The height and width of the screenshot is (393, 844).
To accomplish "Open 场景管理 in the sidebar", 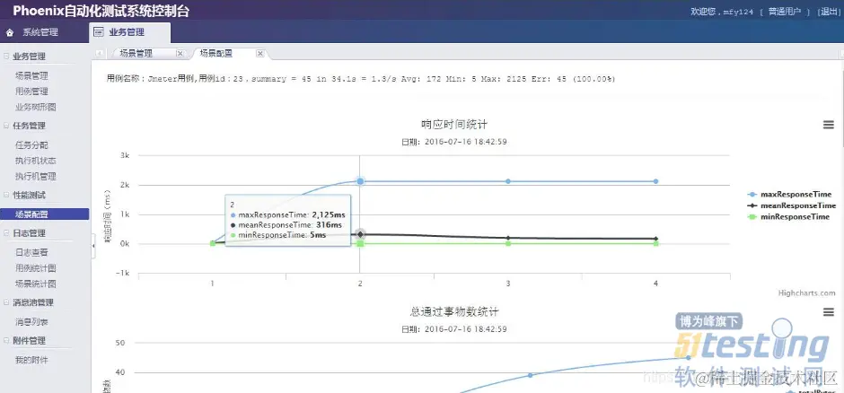I will (31, 75).
